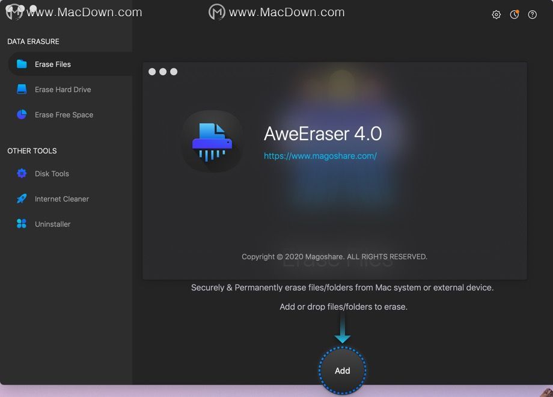Switch to the Erase Hard Drive label
The height and width of the screenshot is (397, 553).
[63, 90]
